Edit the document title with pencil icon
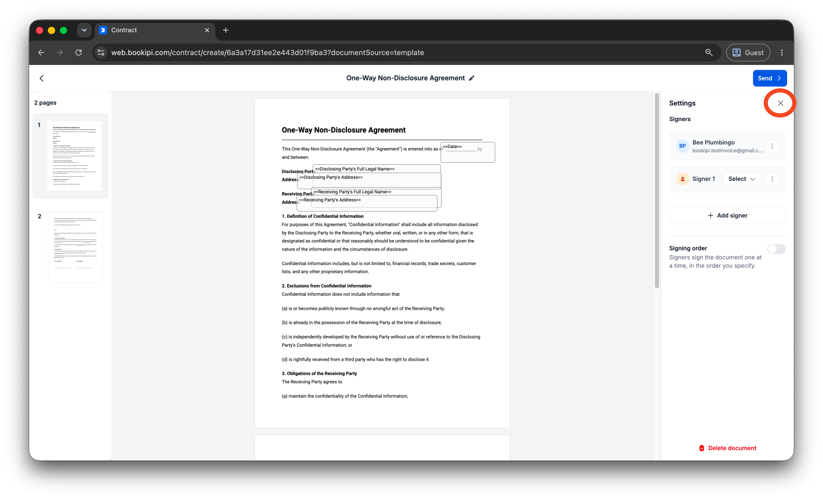The height and width of the screenshot is (499, 823). [x=472, y=78]
